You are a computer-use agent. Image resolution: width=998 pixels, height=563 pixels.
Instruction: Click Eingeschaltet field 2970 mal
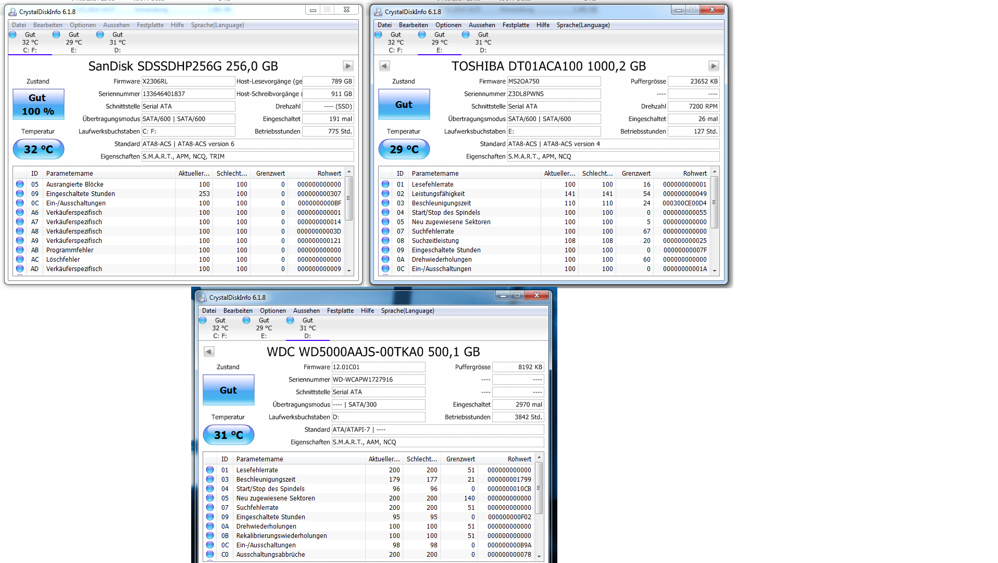coord(518,405)
